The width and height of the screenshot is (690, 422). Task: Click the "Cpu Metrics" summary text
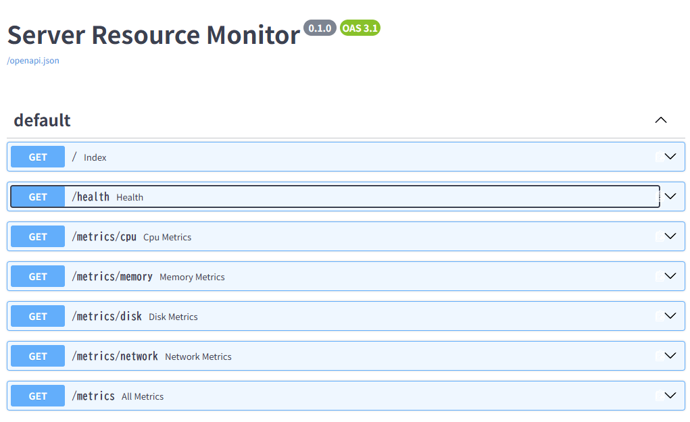pos(167,238)
